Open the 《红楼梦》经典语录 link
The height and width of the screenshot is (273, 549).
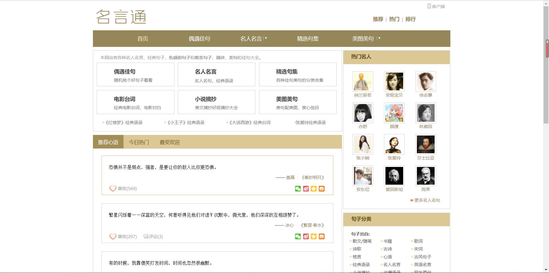(x=124, y=122)
